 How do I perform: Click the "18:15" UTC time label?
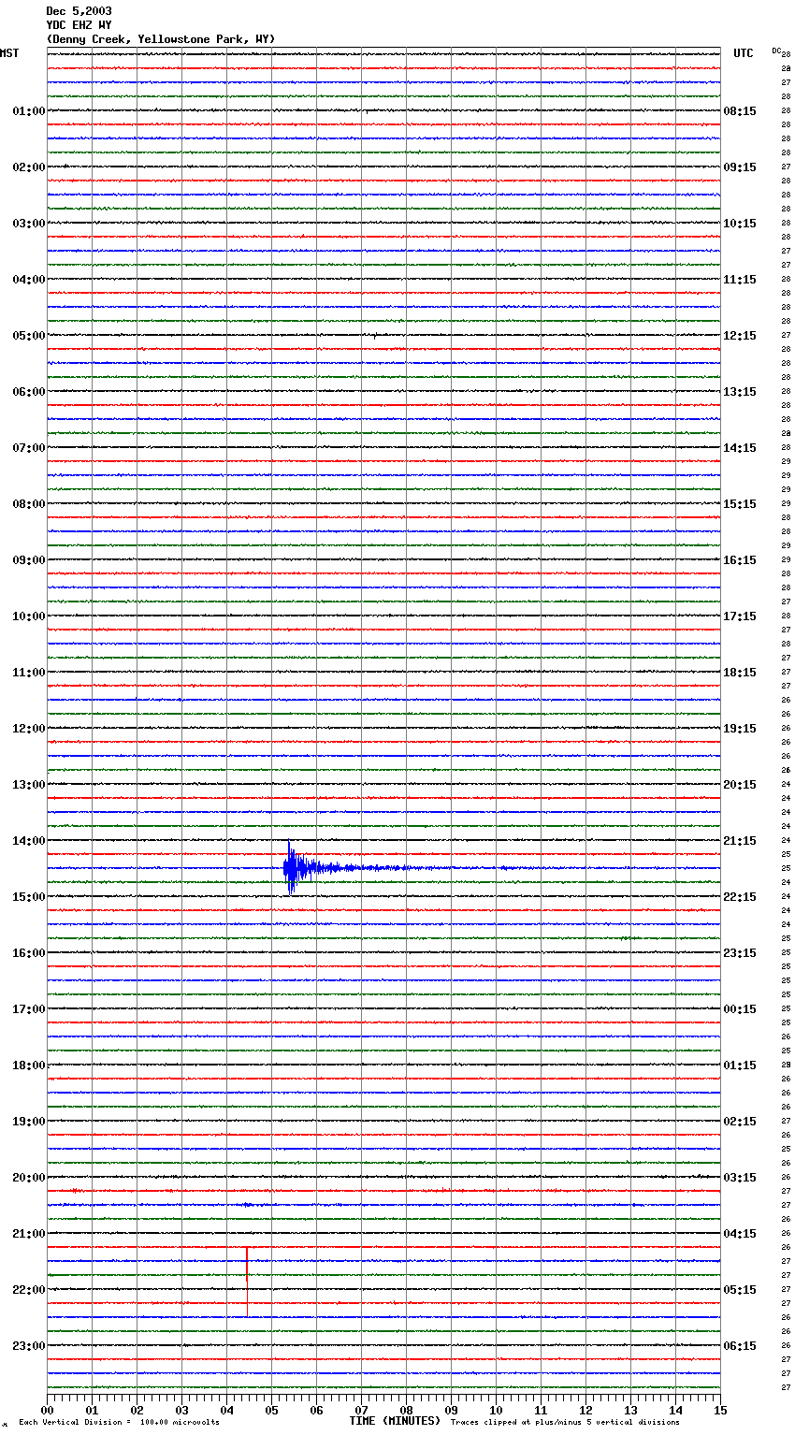pyautogui.click(x=740, y=673)
